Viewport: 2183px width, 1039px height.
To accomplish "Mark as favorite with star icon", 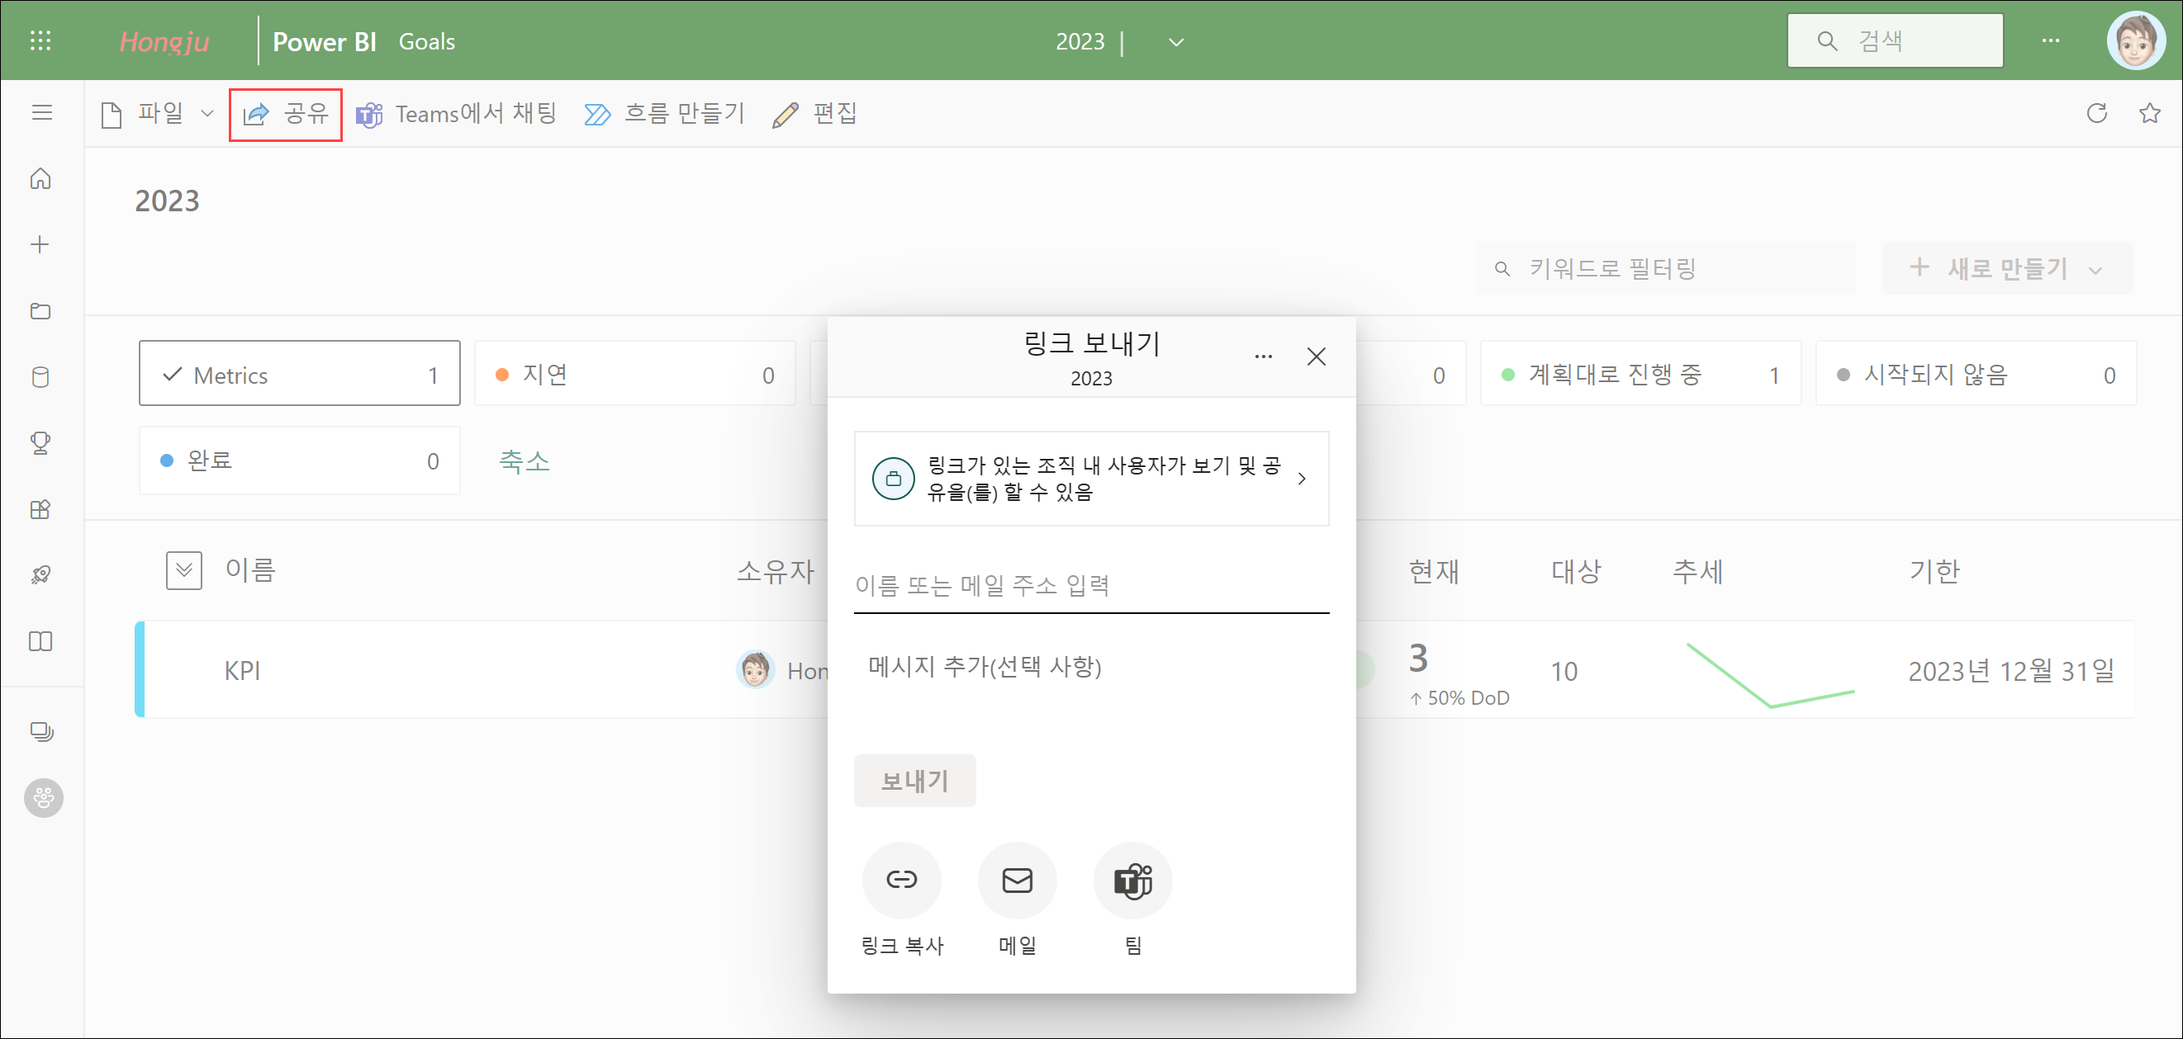I will pyautogui.click(x=2149, y=112).
